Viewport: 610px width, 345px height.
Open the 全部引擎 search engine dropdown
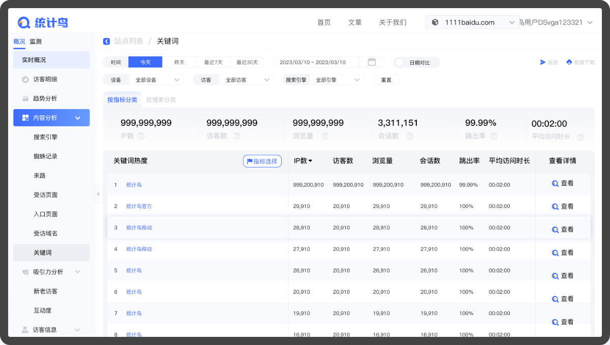pyautogui.click(x=337, y=80)
